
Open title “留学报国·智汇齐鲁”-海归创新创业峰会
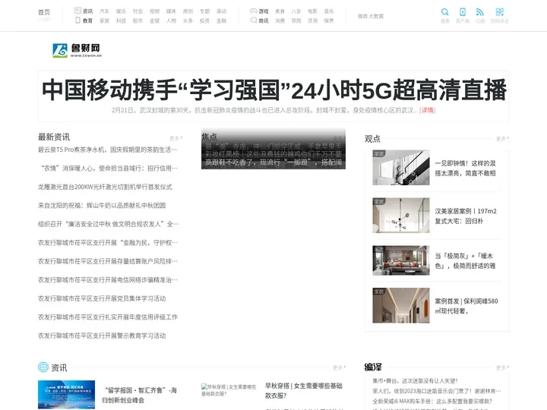pos(139,395)
